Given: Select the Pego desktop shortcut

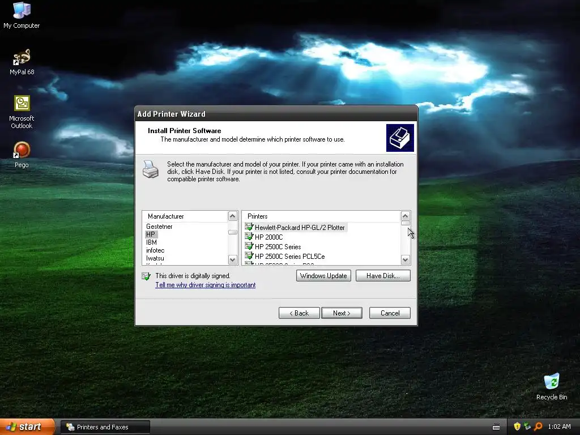Looking at the screenshot, I should click(x=22, y=155).
